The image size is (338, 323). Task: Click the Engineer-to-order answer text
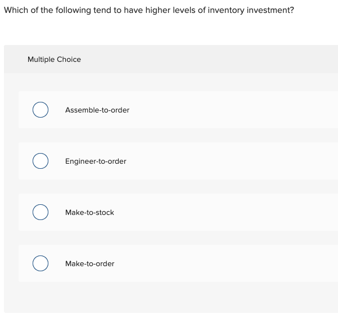pos(96,161)
